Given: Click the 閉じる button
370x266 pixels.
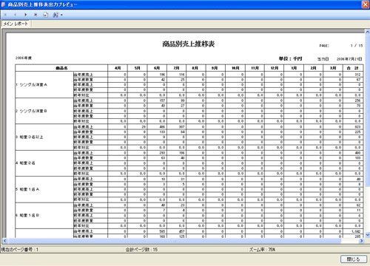Looking at the screenshot, I should [x=354, y=259].
